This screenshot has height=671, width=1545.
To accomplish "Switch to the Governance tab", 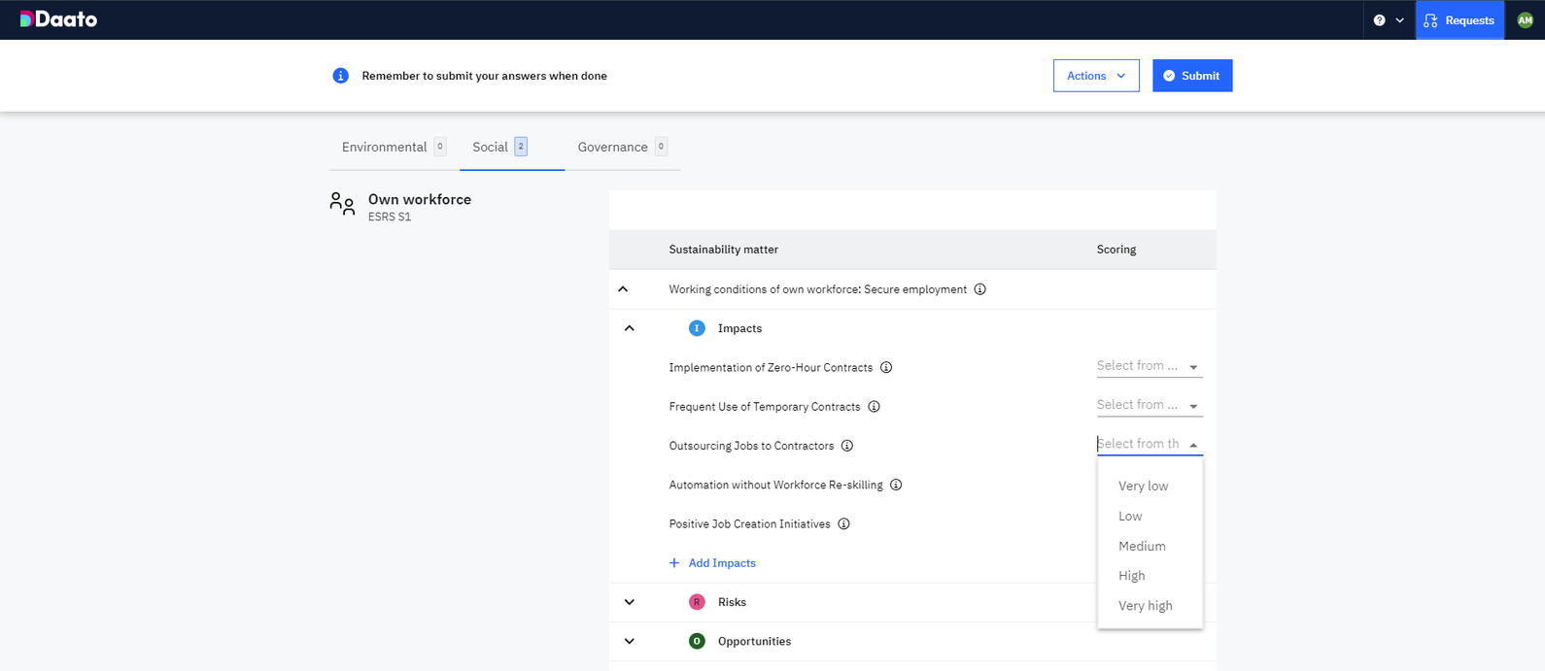I will click(x=612, y=148).
